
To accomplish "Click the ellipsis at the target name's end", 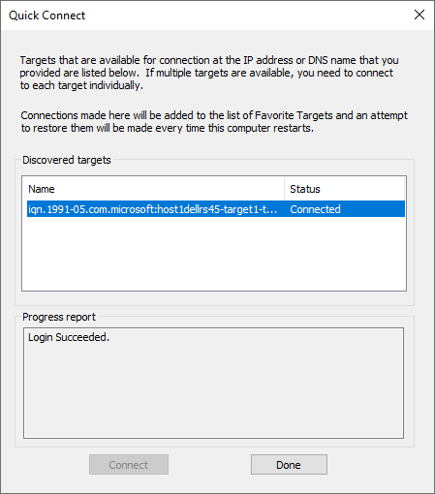I will point(272,209).
